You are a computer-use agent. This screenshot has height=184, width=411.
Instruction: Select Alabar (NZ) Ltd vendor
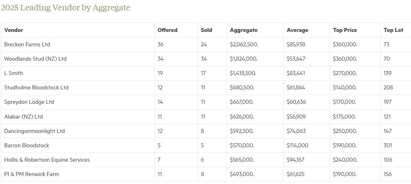pyautogui.click(x=23, y=117)
